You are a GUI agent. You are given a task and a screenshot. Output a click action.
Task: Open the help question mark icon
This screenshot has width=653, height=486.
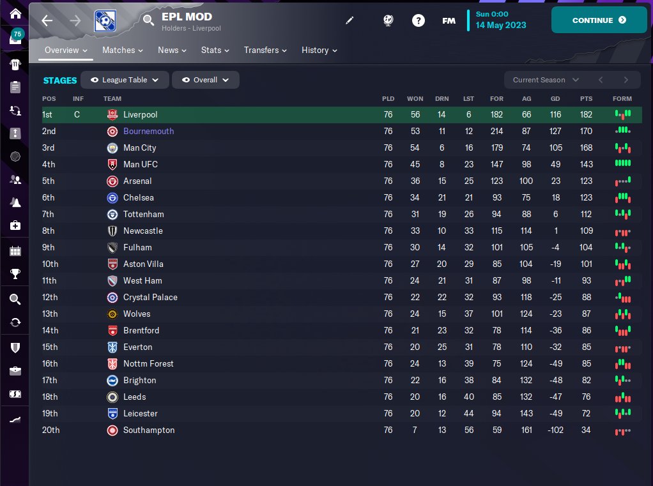418,20
